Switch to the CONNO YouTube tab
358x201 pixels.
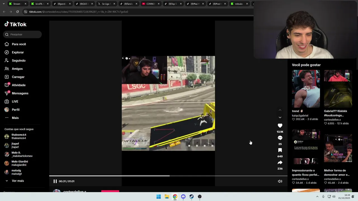click(x=150, y=4)
